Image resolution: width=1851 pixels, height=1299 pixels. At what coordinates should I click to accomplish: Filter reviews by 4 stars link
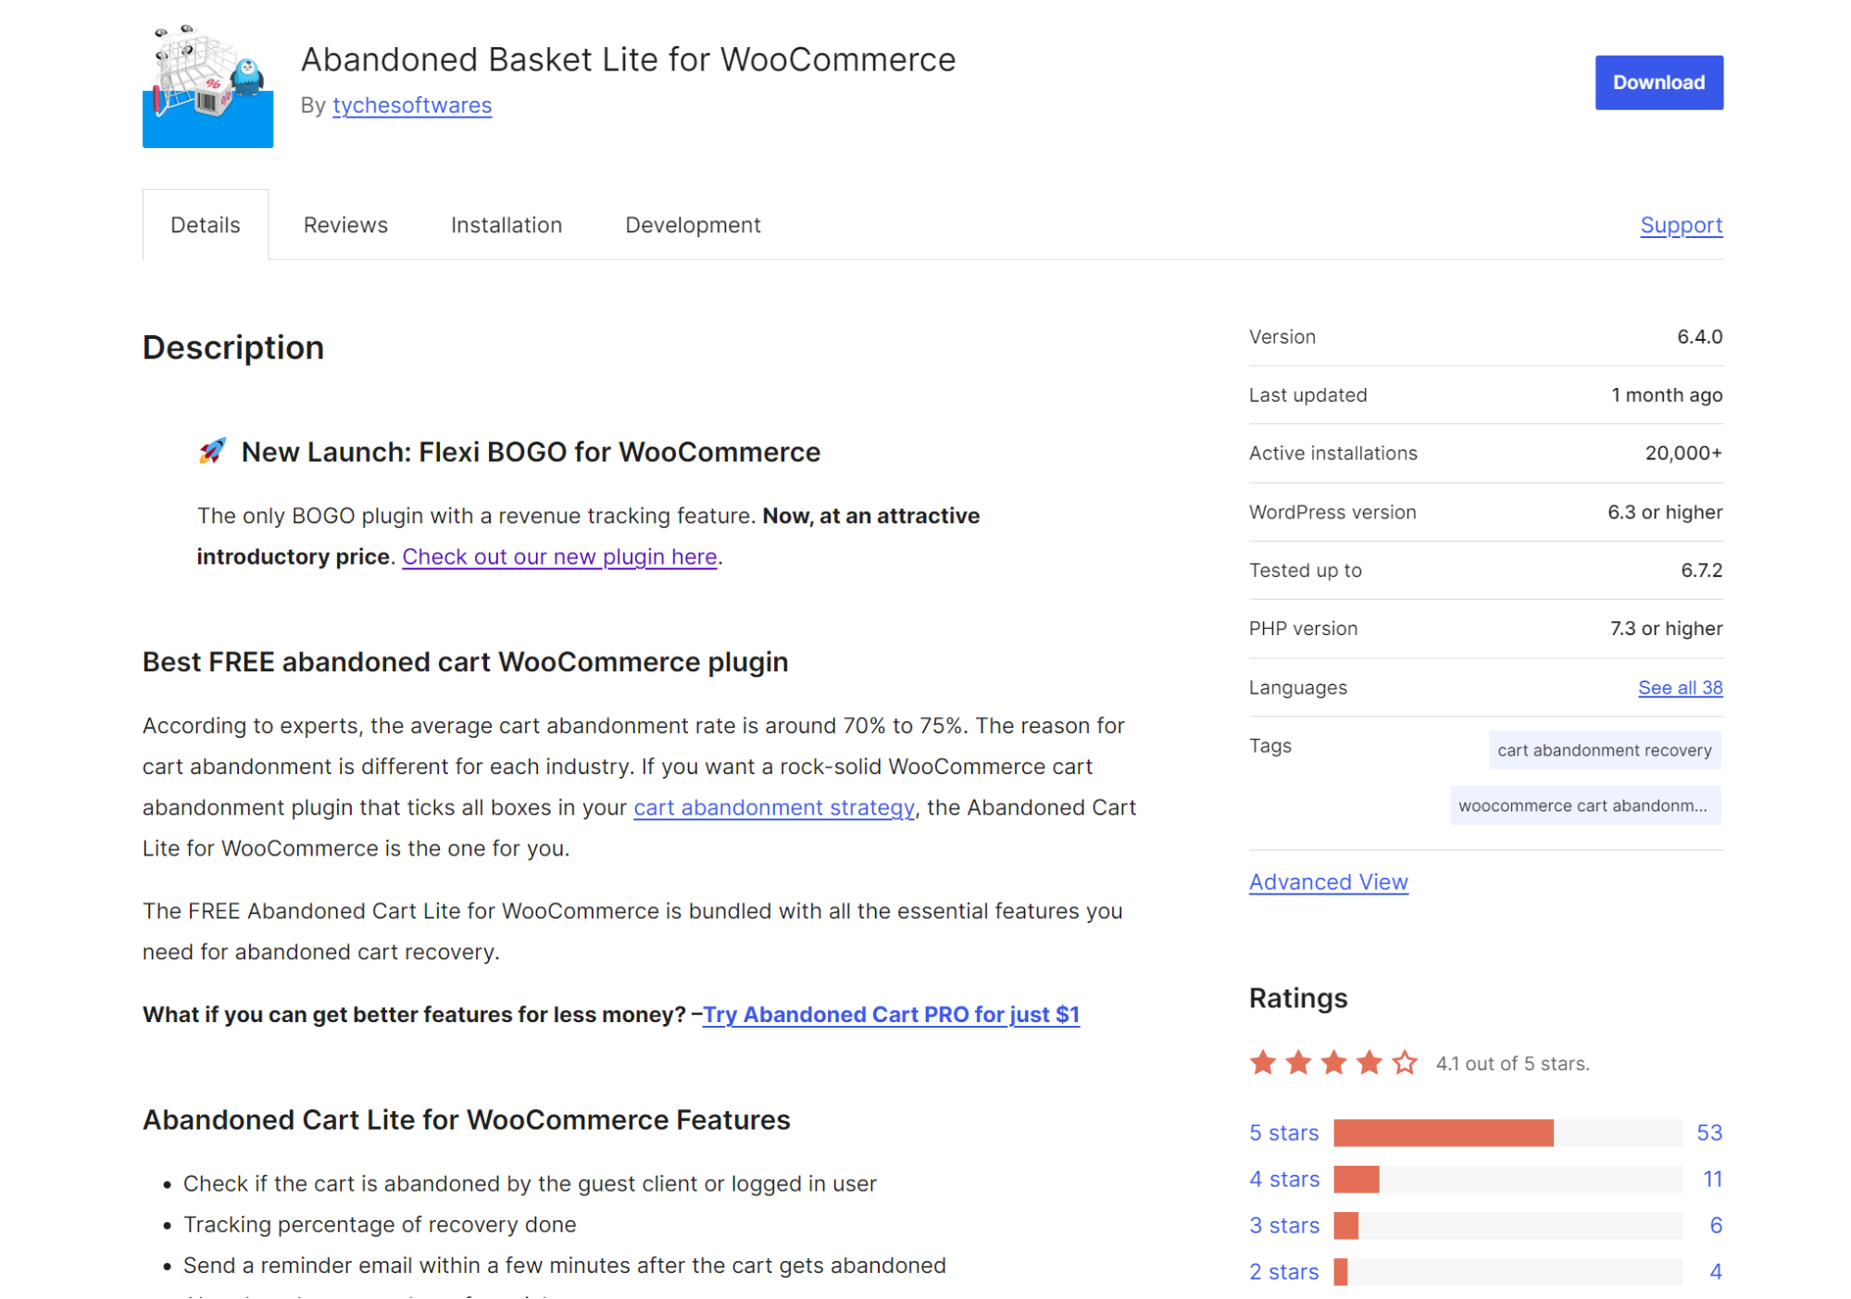coord(1284,1179)
